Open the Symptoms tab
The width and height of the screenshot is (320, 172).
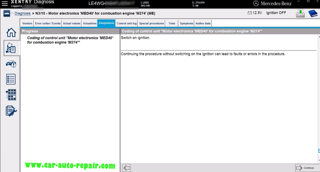click(x=187, y=23)
